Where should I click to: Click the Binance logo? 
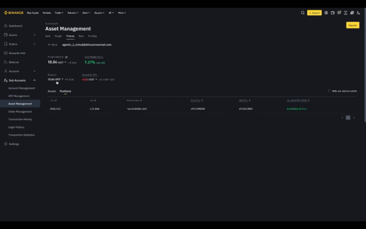pos(14,13)
